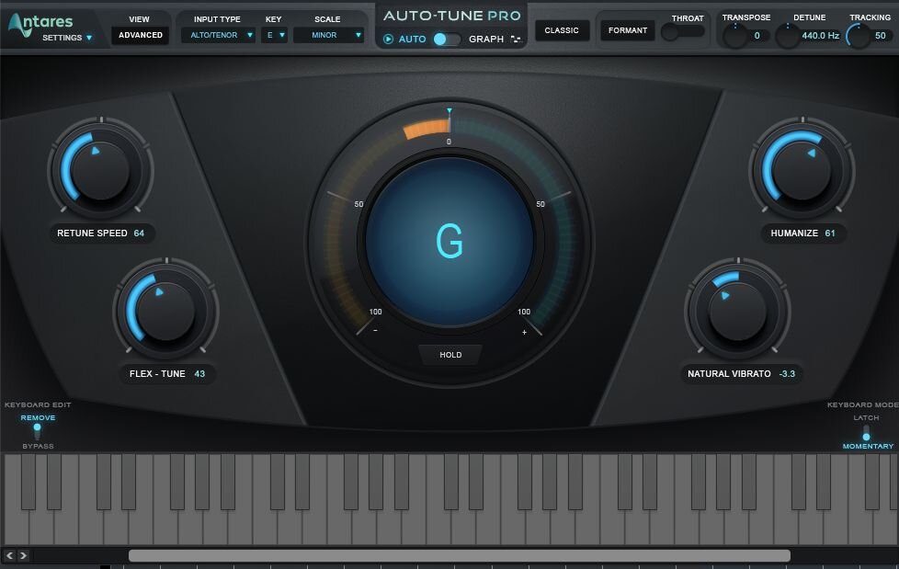Click the Throat knob
Screen dimensions: 899x569
pos(670,32)
